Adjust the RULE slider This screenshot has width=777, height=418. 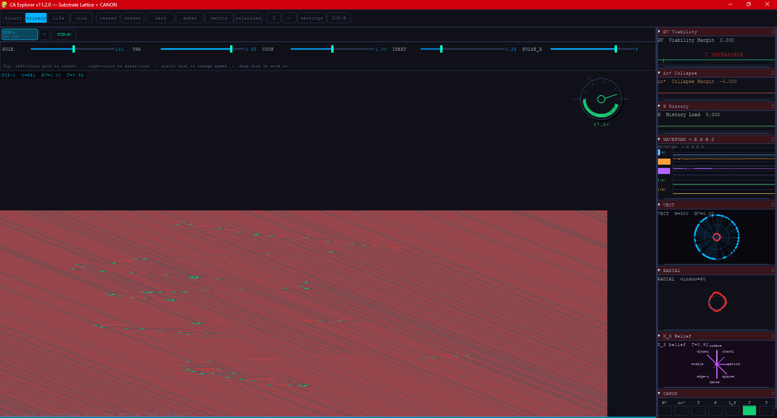click(x=73, y=49)
